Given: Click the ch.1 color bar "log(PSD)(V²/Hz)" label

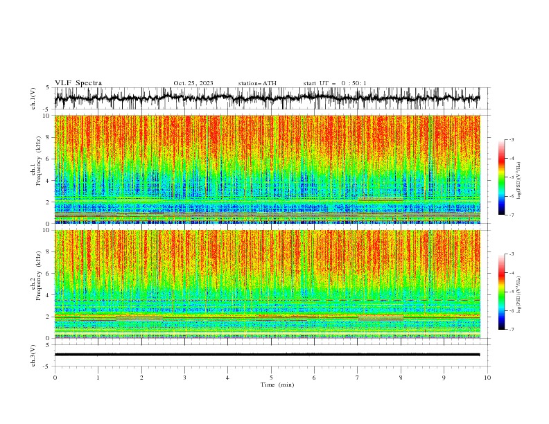Looking at the screenshot, I should [x=518, y=181].
